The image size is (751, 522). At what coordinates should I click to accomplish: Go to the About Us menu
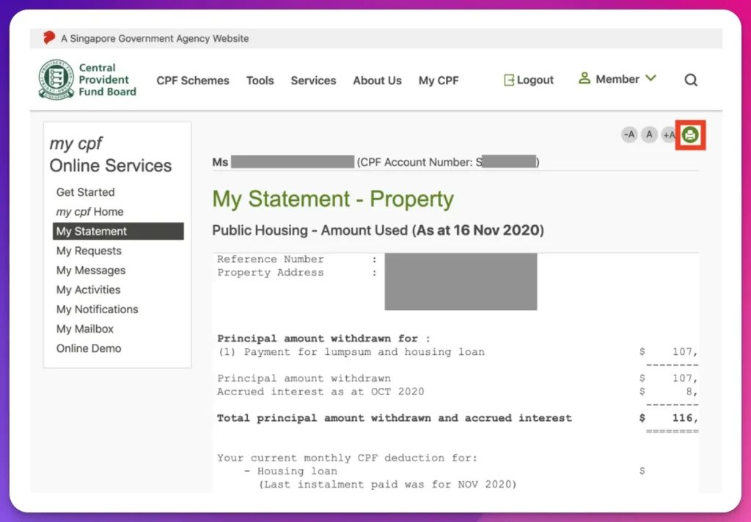[377, 81]
